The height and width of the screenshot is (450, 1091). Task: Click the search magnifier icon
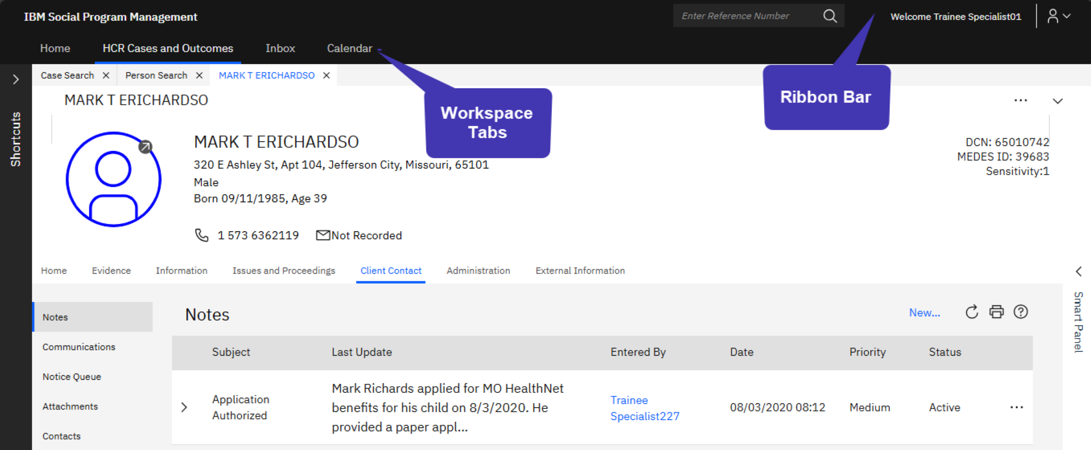coord(829,16)
